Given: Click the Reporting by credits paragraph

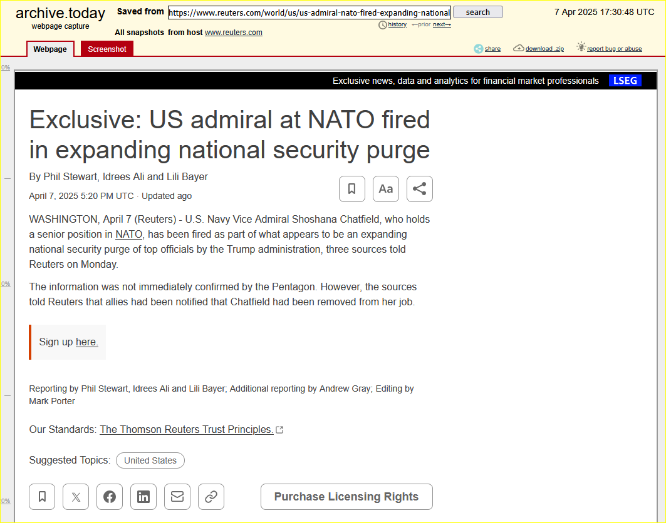Looking at the screenshot, I should pos(221,395).
